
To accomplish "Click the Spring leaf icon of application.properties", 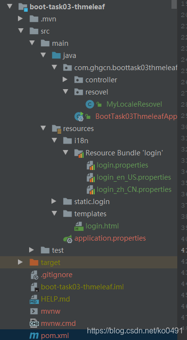I will 68,239.
